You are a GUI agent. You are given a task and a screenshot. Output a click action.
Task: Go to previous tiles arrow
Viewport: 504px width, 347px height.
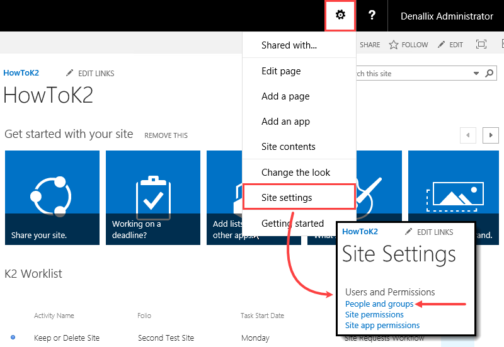[x=467, y=135]
